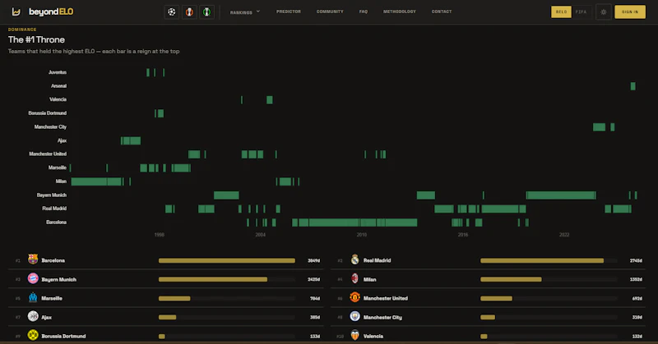Viewport: 658px width, 344px height.
Task: Click Arsenal's green reign bar in timeline
Action: pos(633,86)
